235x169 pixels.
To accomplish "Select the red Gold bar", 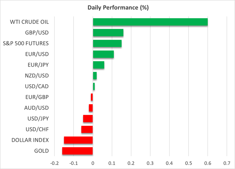I will coord(77,151).
